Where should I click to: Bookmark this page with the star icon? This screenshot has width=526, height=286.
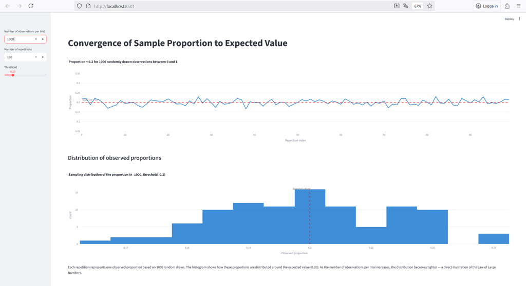point(429,6)
